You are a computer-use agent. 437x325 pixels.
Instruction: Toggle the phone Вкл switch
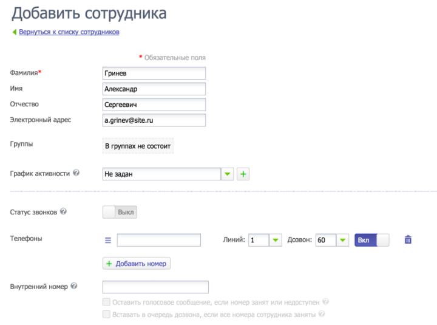pos(371,240)
